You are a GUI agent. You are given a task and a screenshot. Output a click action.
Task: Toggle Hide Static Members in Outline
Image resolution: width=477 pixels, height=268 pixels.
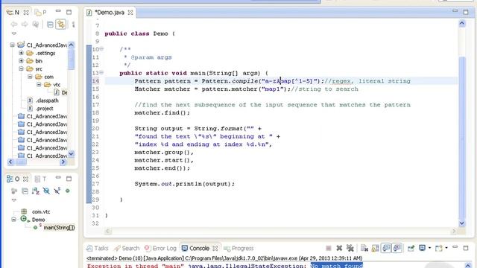coord(57,191)
